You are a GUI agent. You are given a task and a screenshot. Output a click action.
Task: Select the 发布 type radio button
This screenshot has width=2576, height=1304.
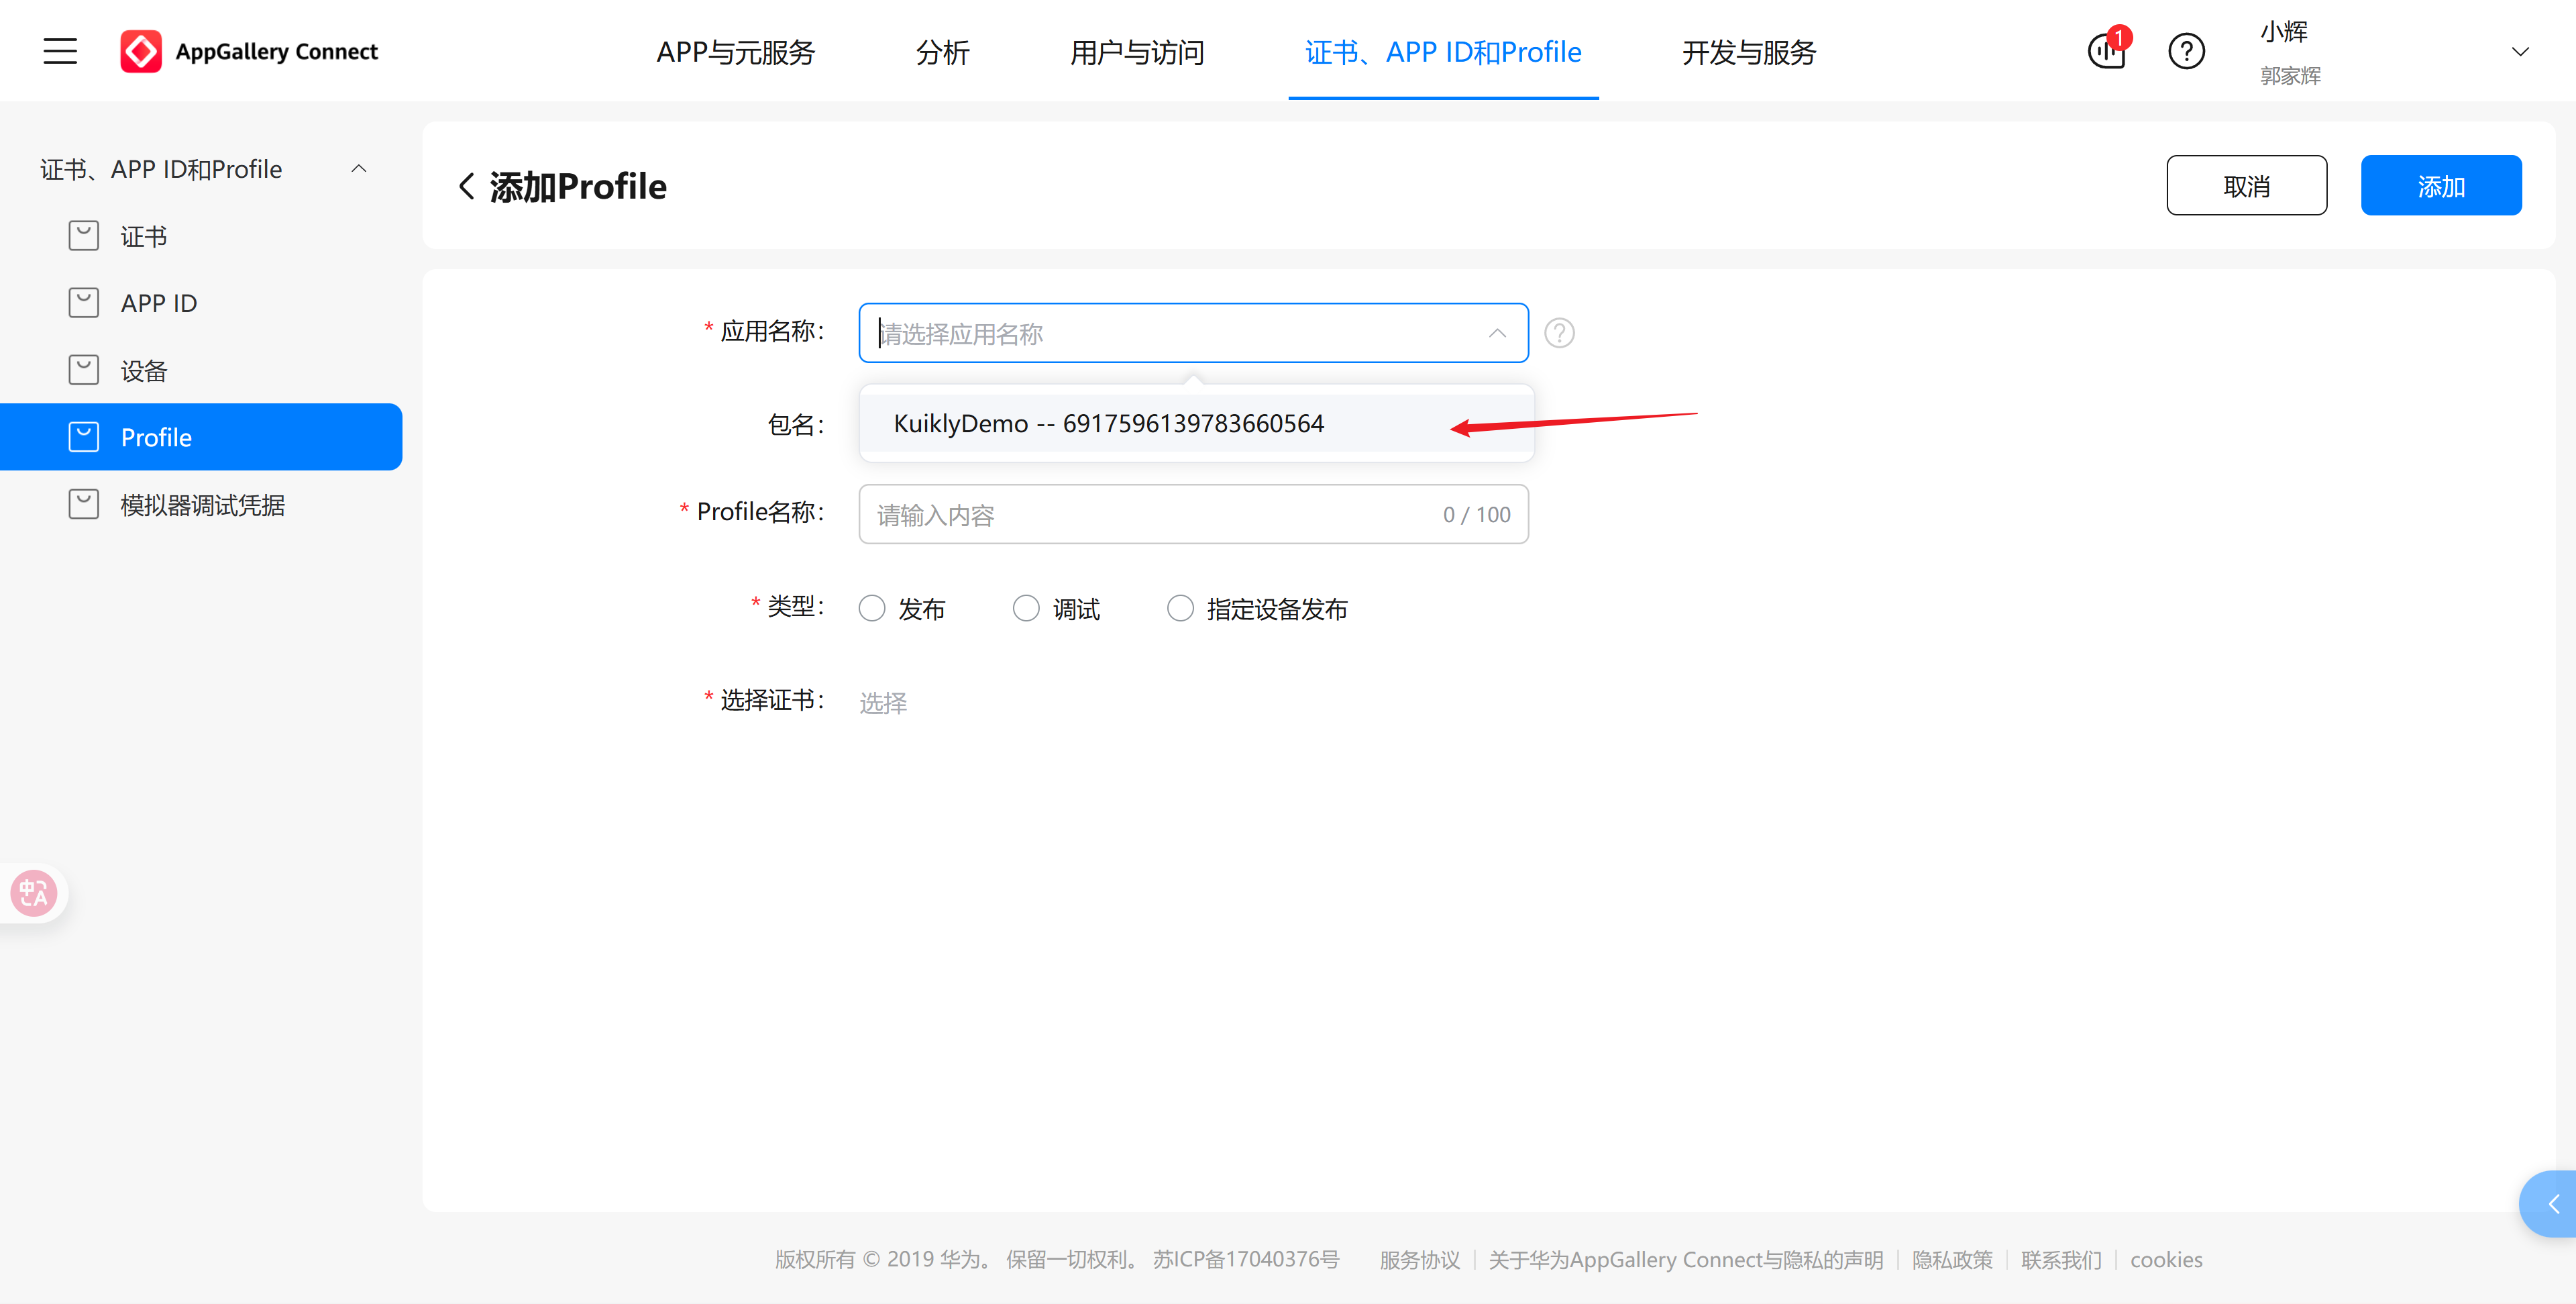871,607
